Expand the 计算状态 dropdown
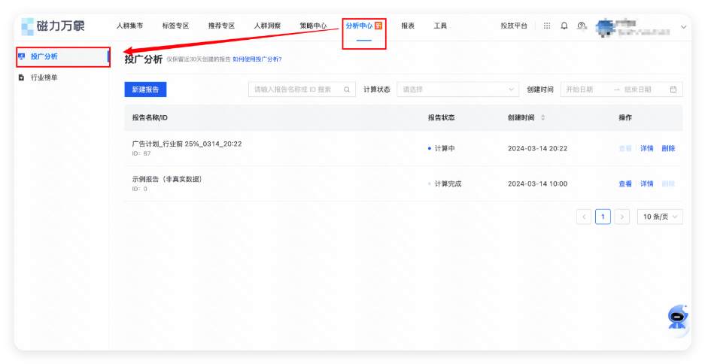The width and height of the screenshot is (705, 364). click(457, 89)
